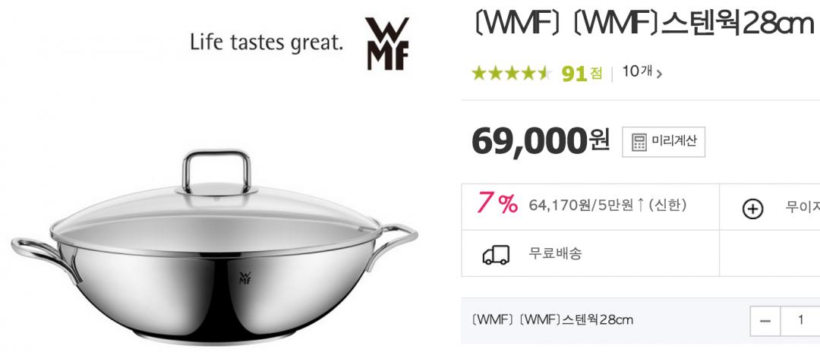The image size is (820, 352).
Task: Click the selected option label 스텐웍28cm row
Action: [552, 319]
